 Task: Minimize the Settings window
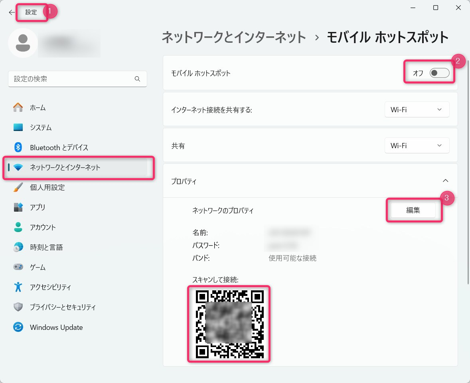[413, 8]
